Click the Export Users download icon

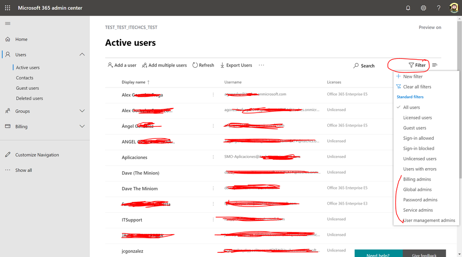pos(223,65)
